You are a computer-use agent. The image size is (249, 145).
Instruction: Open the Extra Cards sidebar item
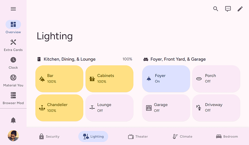13,45
